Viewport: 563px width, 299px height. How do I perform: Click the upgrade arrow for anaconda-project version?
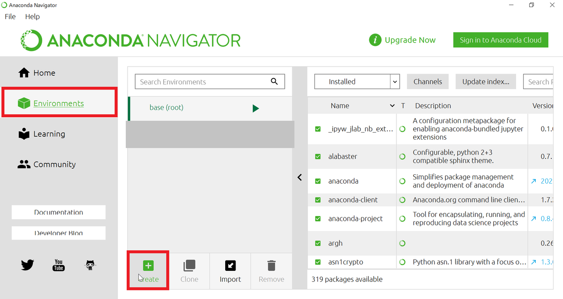tap(533, 218)
